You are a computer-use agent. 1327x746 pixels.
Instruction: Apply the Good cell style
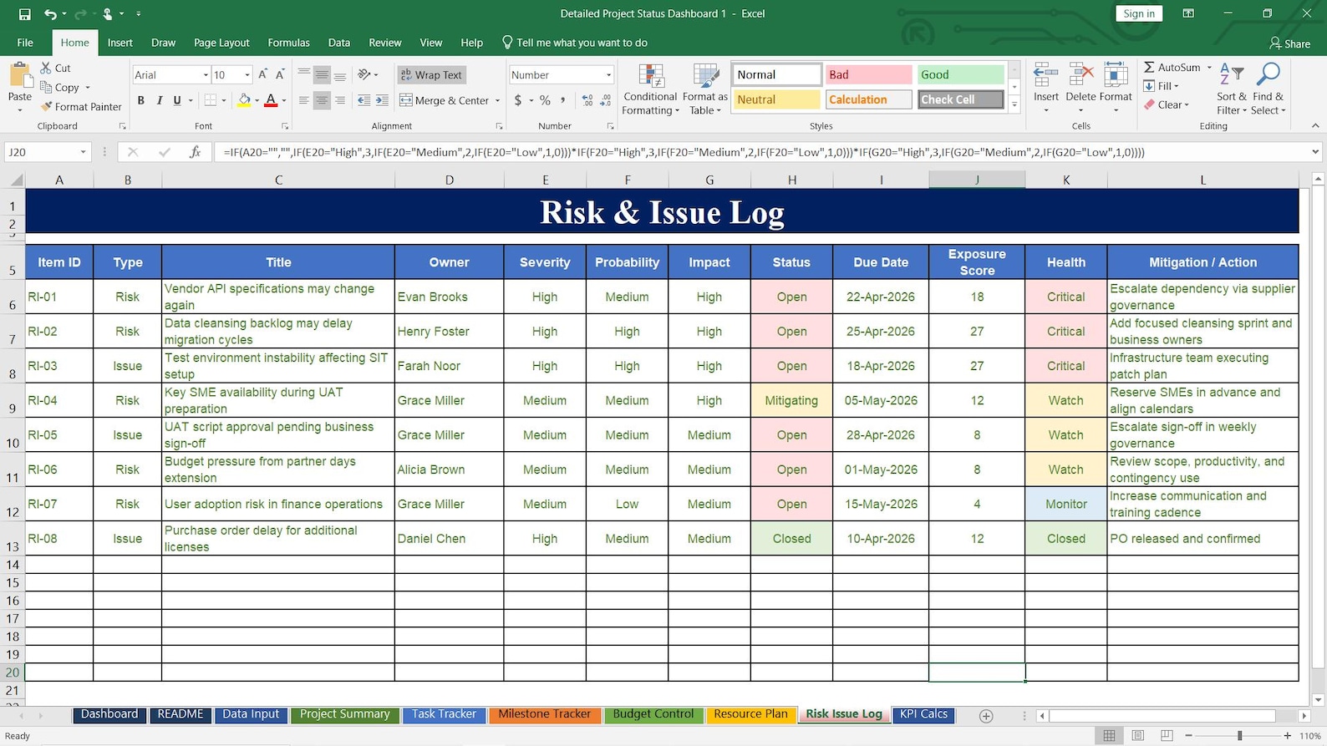960,74
